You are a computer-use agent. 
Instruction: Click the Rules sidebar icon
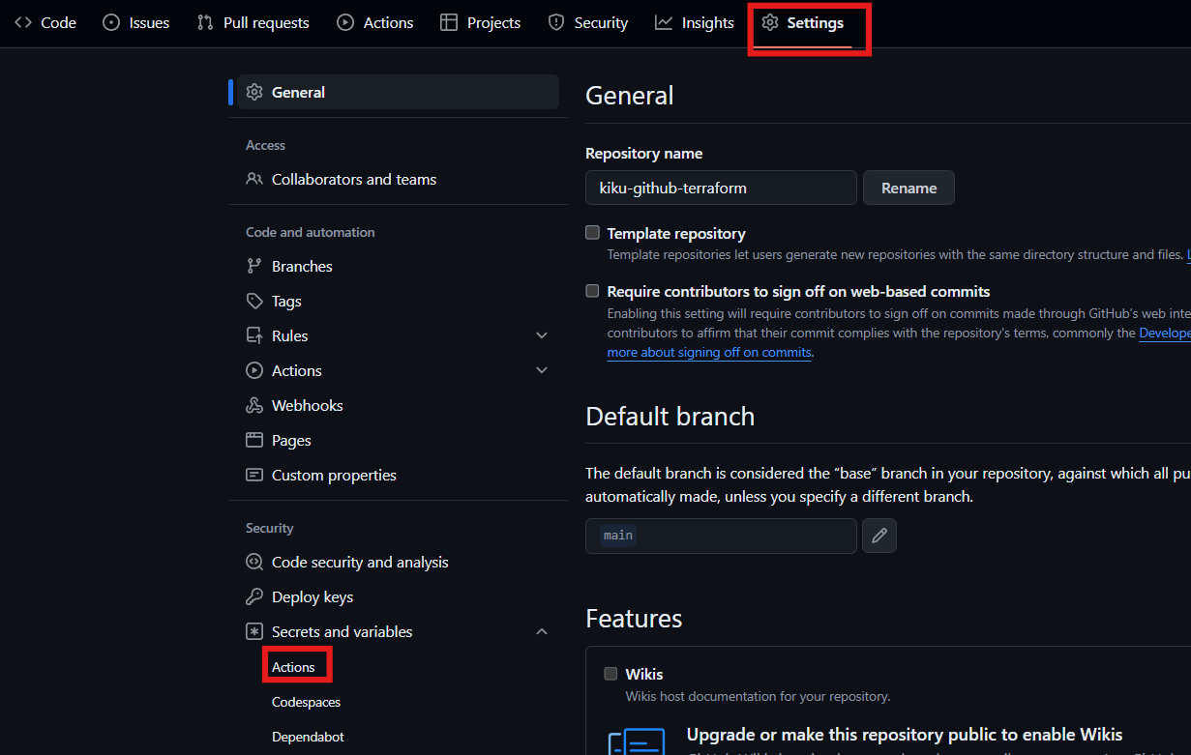(x=254, y=335)
